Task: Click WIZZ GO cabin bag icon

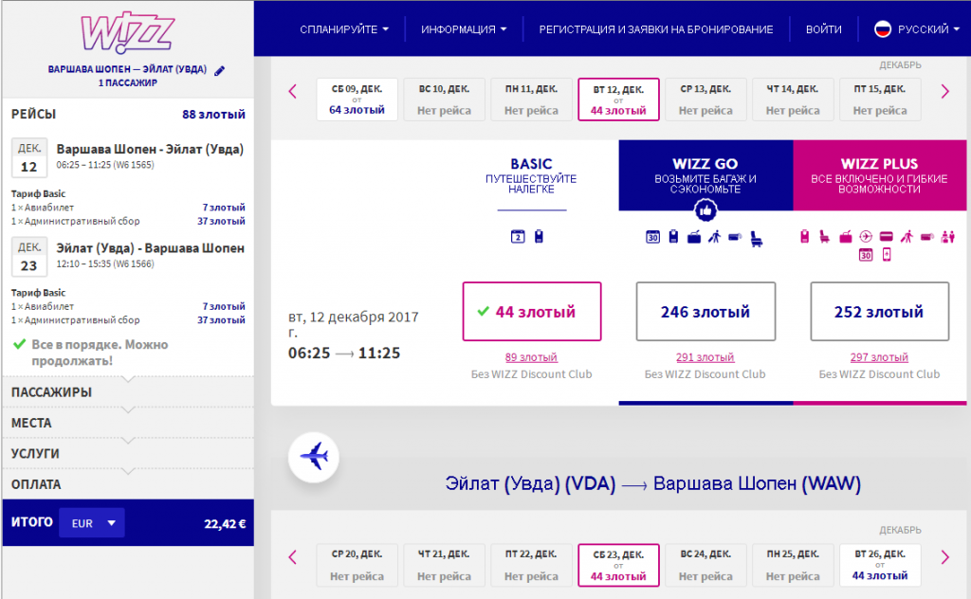Action: point(674,236)
